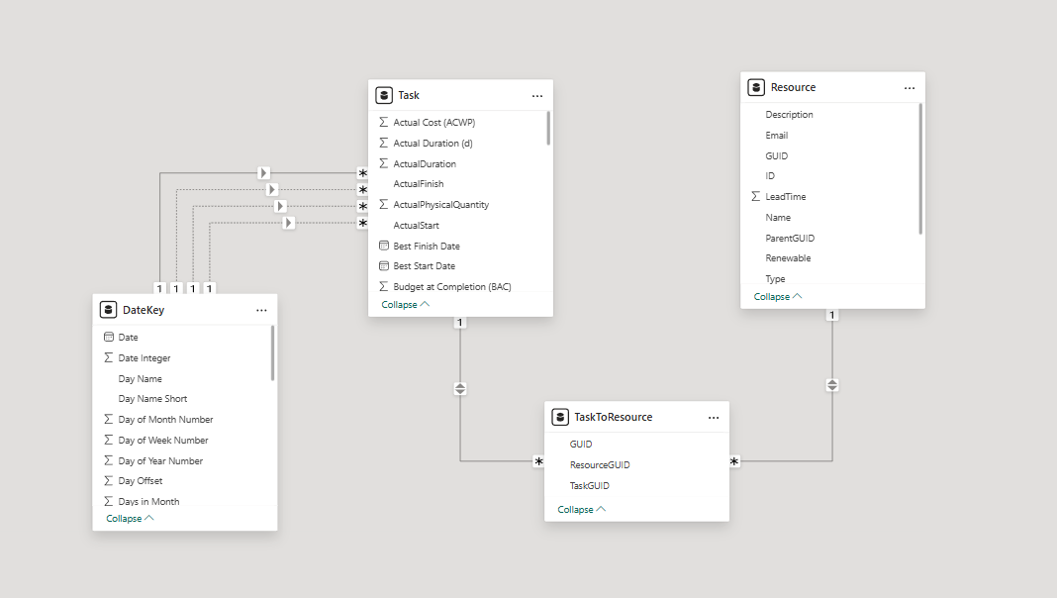Open Resource table more options ellipsis

[x=910, y=88]
